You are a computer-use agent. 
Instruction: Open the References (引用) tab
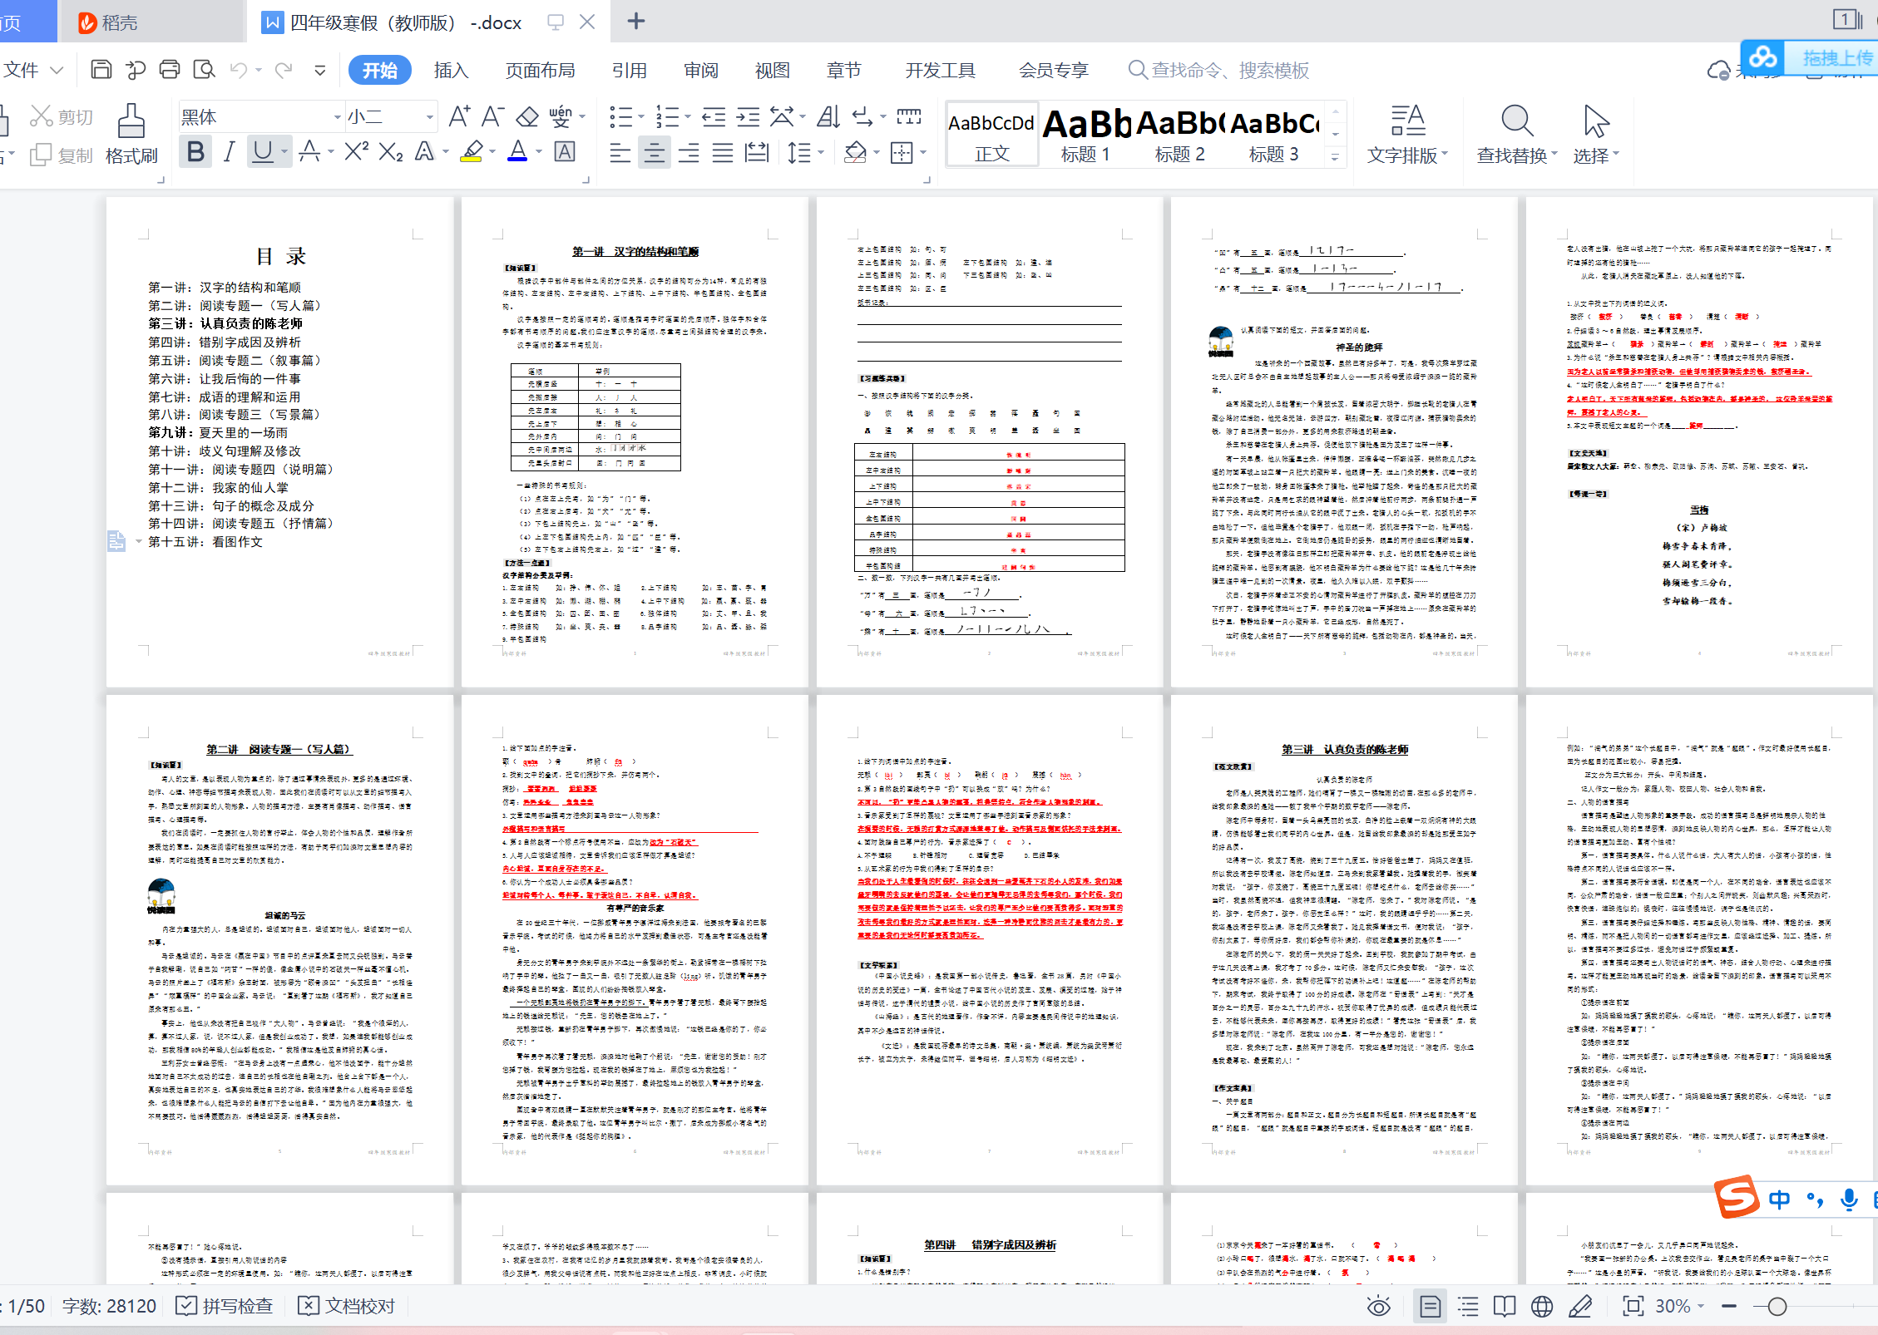[629, 71]
